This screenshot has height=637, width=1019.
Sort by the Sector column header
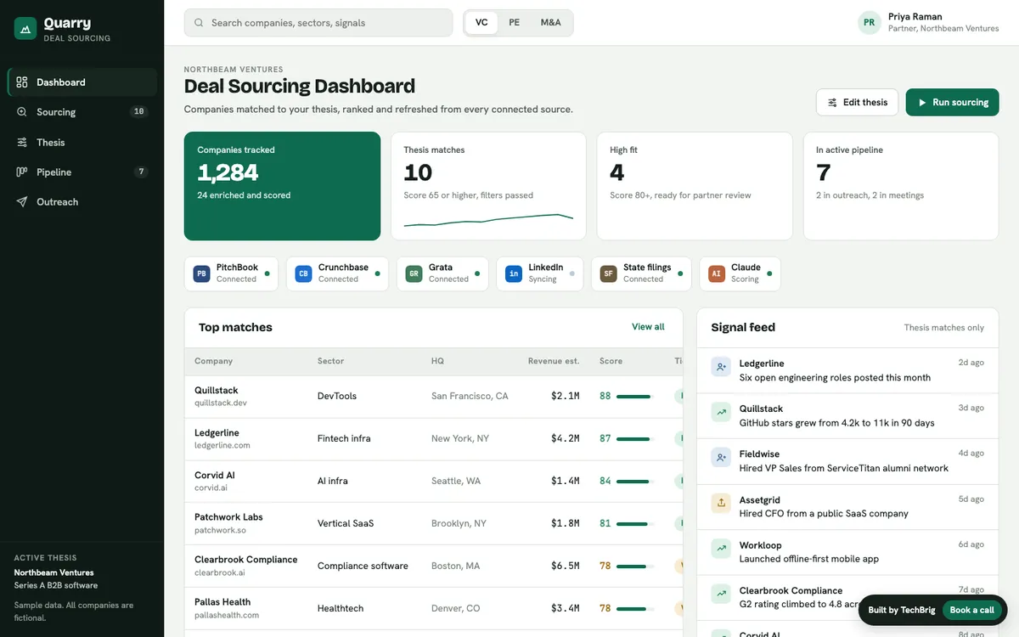click(330, 361)
